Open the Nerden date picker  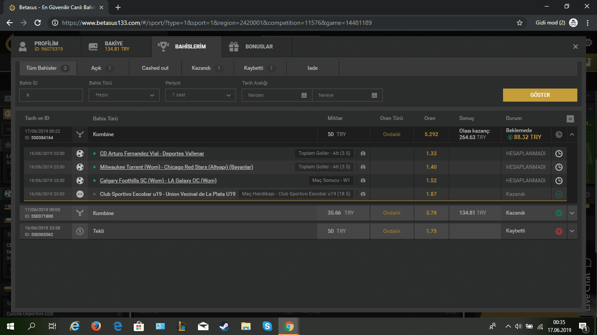tap(277, 95)
